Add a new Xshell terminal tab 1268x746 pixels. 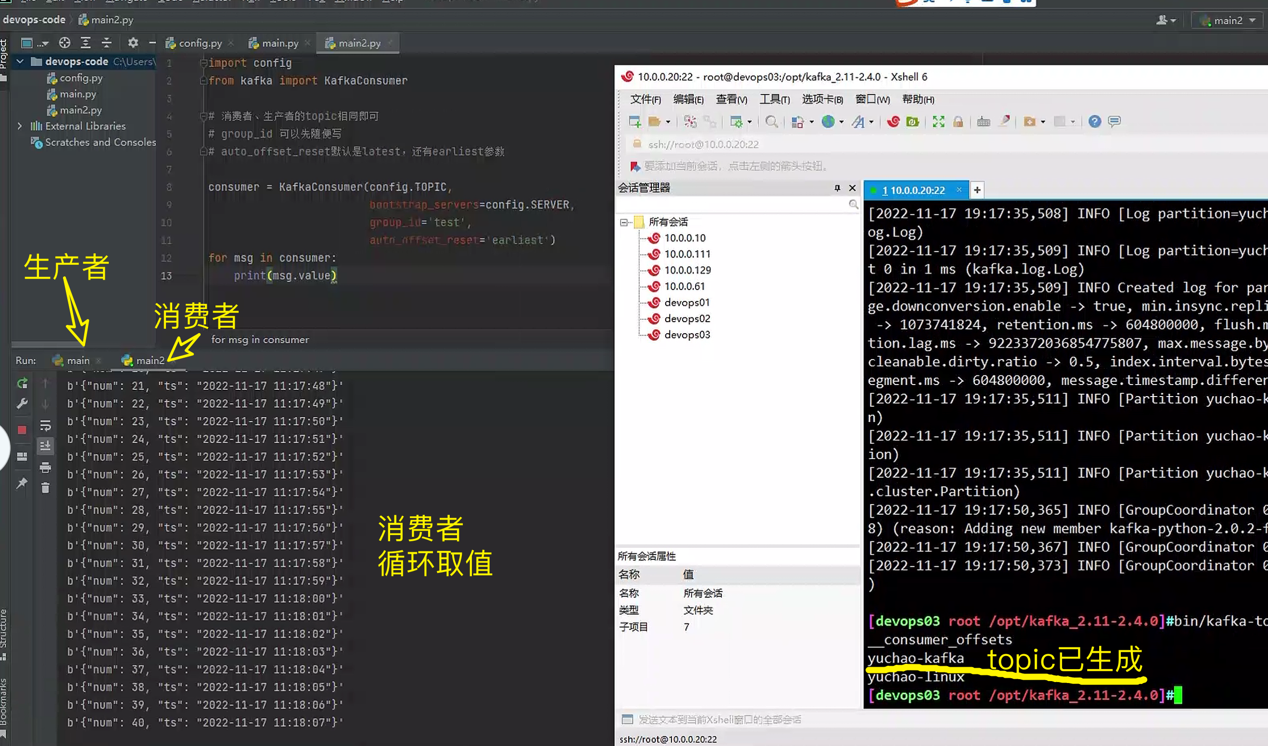pos(976,190)
